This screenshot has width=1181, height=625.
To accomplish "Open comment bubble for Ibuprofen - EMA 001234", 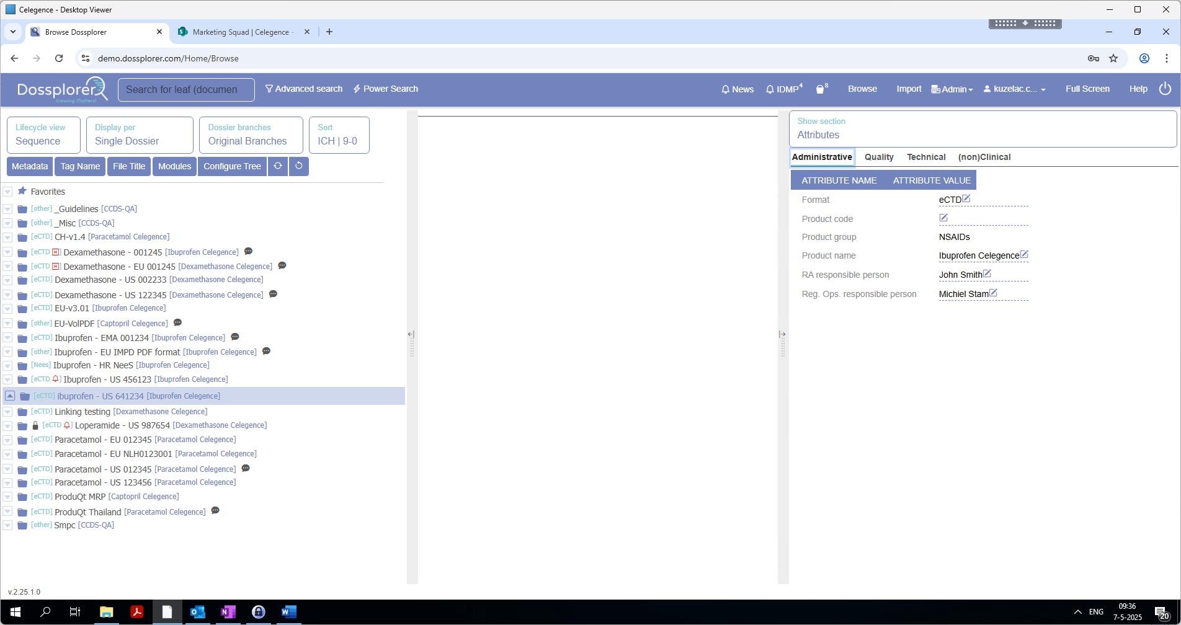I will pyautogui.click(x=235, y=337).
